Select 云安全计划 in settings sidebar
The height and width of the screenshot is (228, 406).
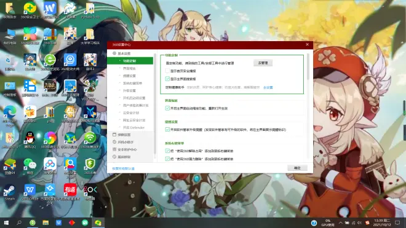[x=130, y=112]
